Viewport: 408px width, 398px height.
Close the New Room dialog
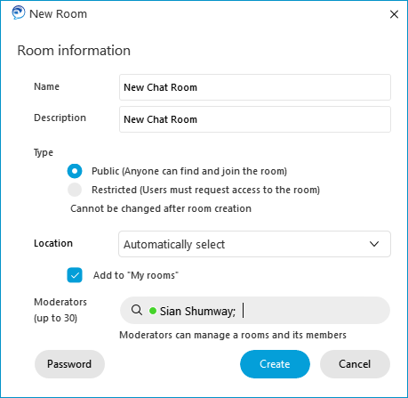tap(394, 14)
